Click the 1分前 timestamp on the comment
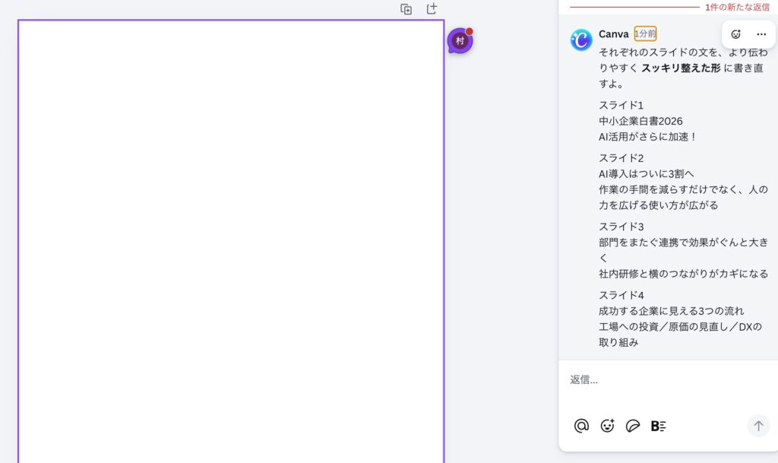 tap(645, 34)
